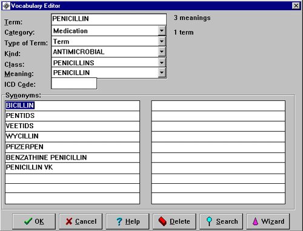Click the Search button with pin icon
The height and width of the screenshot is (231, 303).
click(x=221, y=221)
